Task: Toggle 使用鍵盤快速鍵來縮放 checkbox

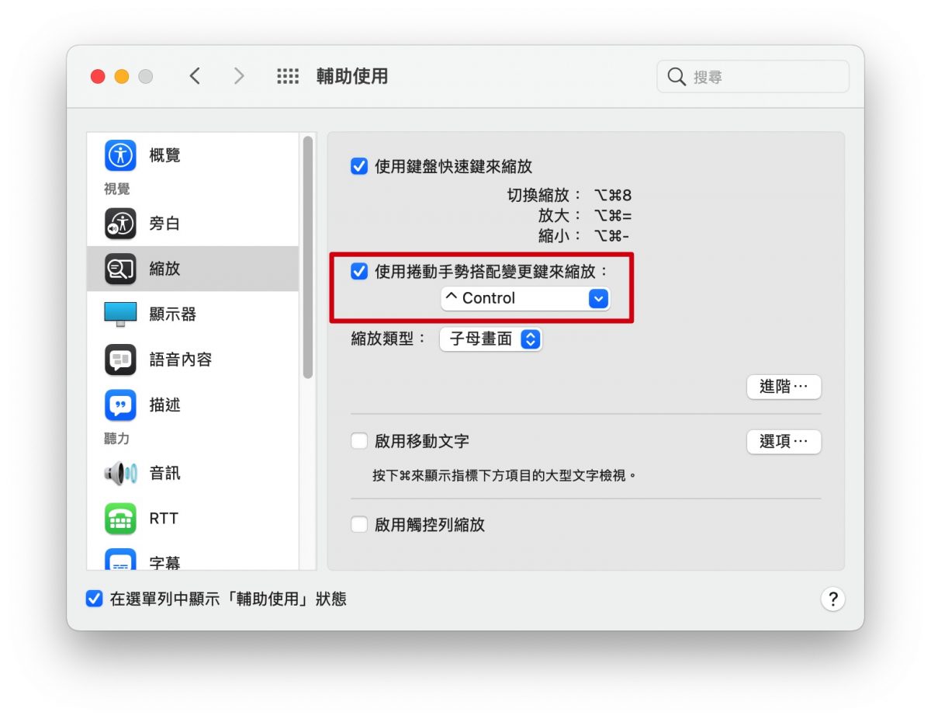Action: click(x=359, y=166)
